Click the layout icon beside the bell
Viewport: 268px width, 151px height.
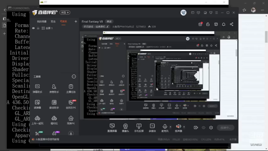pyautogui.click(x=216, y=24)
